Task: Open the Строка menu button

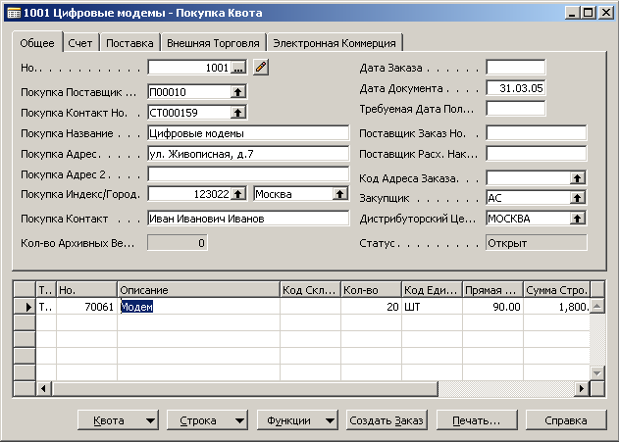Action: click(x=207, y=420)
